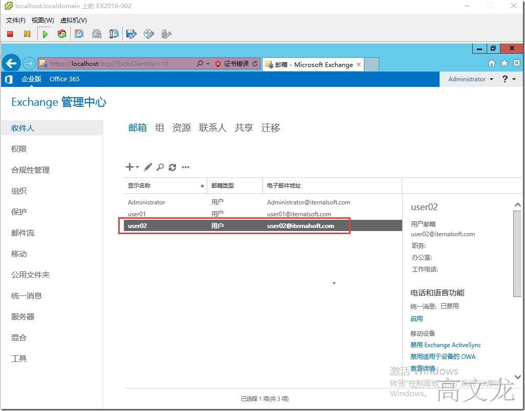The width and height of the screenshot is (525, 411).
Task: Select the 邮箱 tab
Action: tap(138, 127)
